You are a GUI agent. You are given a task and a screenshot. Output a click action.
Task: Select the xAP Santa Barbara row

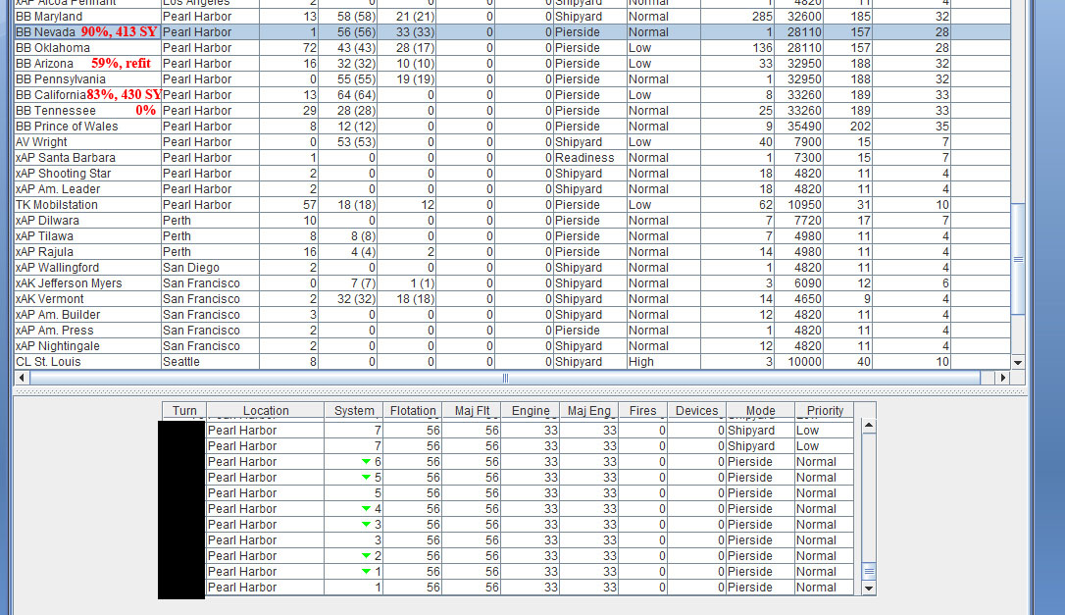[x=512, y=157]
